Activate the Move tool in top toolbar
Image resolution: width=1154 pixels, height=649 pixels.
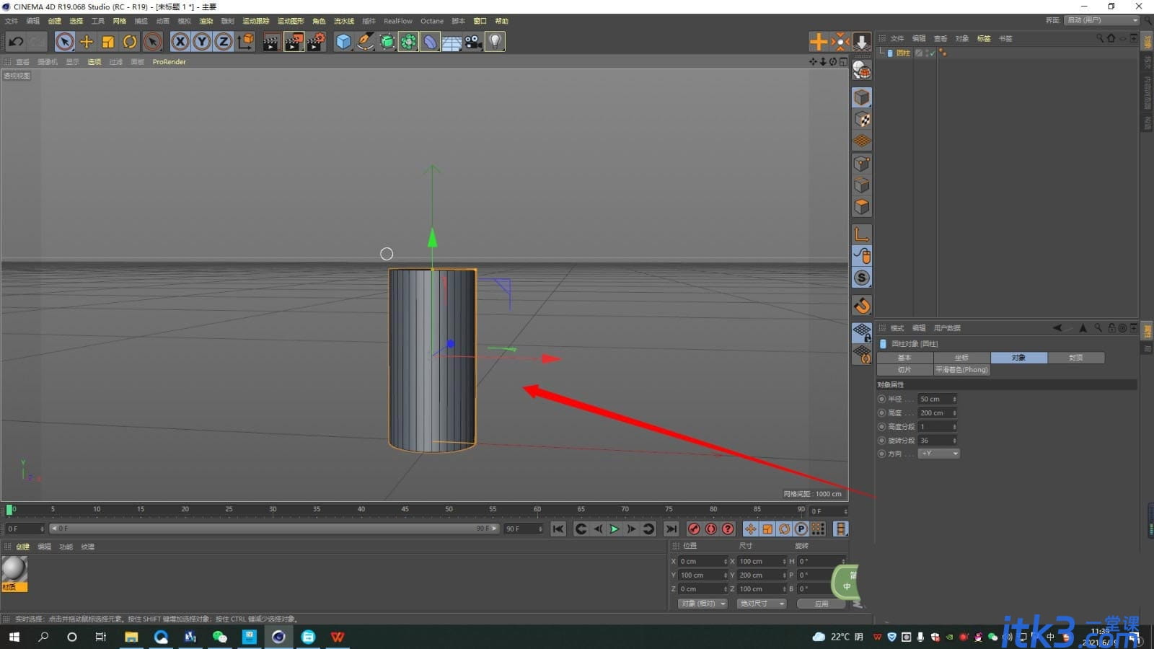[87, 42]
